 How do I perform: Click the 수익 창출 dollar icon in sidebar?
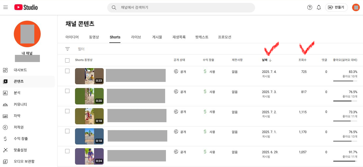click(5, 139)
